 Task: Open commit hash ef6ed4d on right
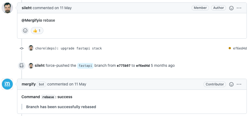pos(240,48)
